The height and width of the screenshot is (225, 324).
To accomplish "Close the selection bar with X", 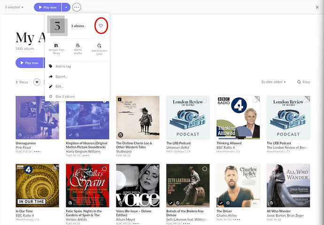I will 317,7.
